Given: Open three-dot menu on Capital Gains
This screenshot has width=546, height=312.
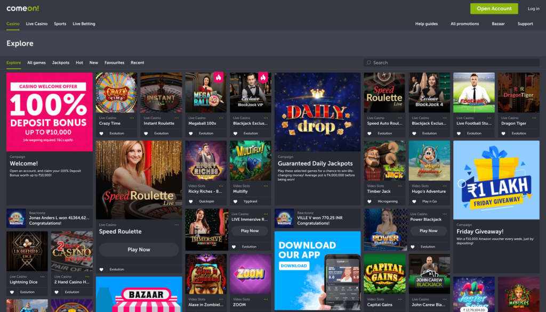Looking at the screenshot, I should pos(400,299).
